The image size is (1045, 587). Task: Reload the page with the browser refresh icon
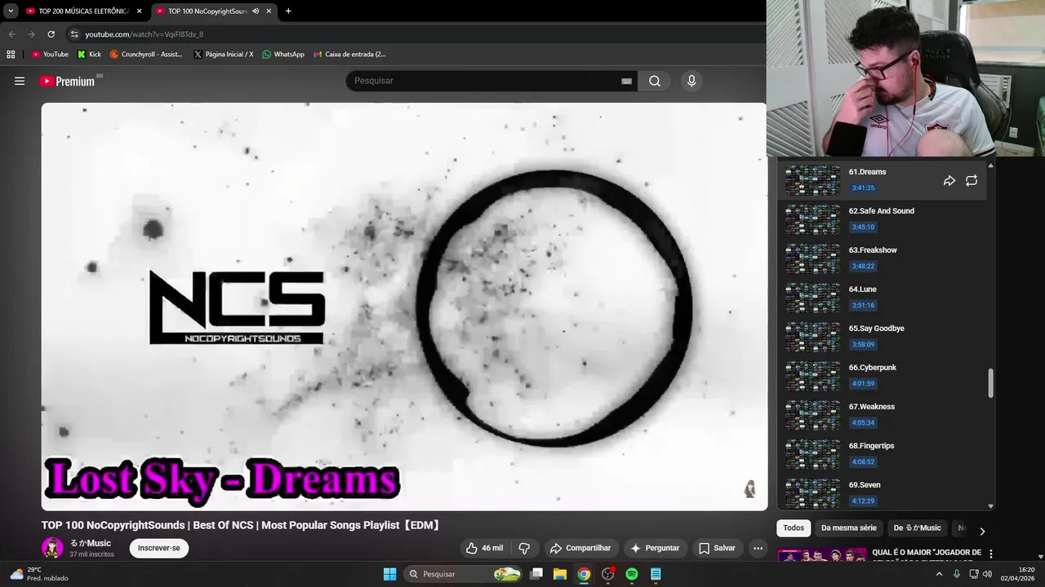51,34
